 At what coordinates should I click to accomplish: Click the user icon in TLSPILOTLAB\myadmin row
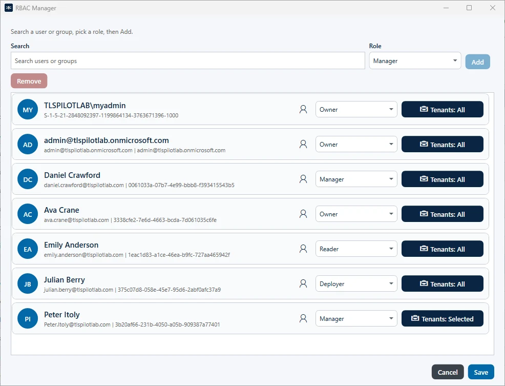tap(303, 109)
